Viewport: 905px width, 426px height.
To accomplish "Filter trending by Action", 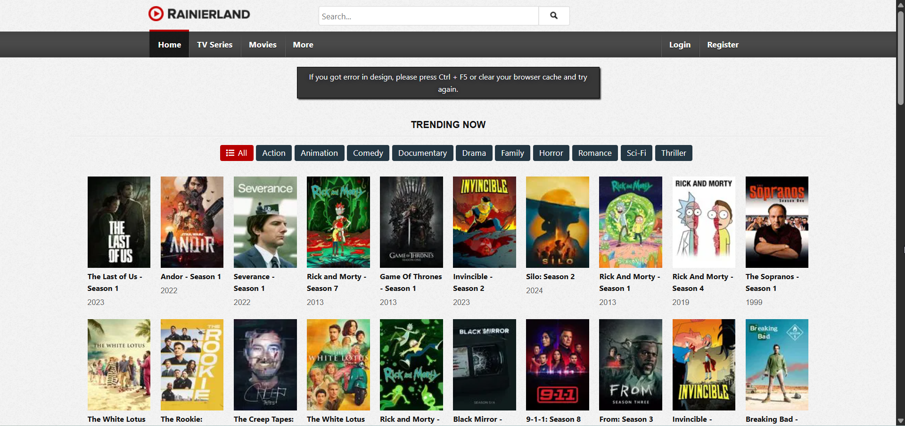I will (274, 153).
